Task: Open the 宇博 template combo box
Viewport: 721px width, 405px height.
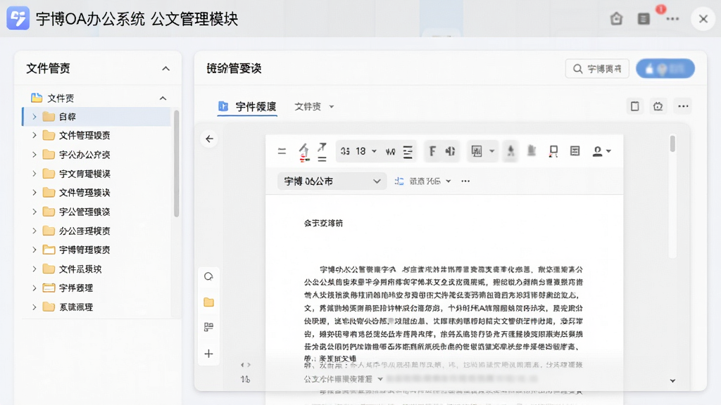Action: (x=332, y=181)
